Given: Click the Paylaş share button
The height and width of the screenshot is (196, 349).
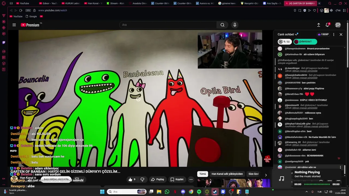Looking at the screenshot, I should click(158, 179).
